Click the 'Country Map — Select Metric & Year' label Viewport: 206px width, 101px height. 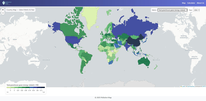coord(20,10)
